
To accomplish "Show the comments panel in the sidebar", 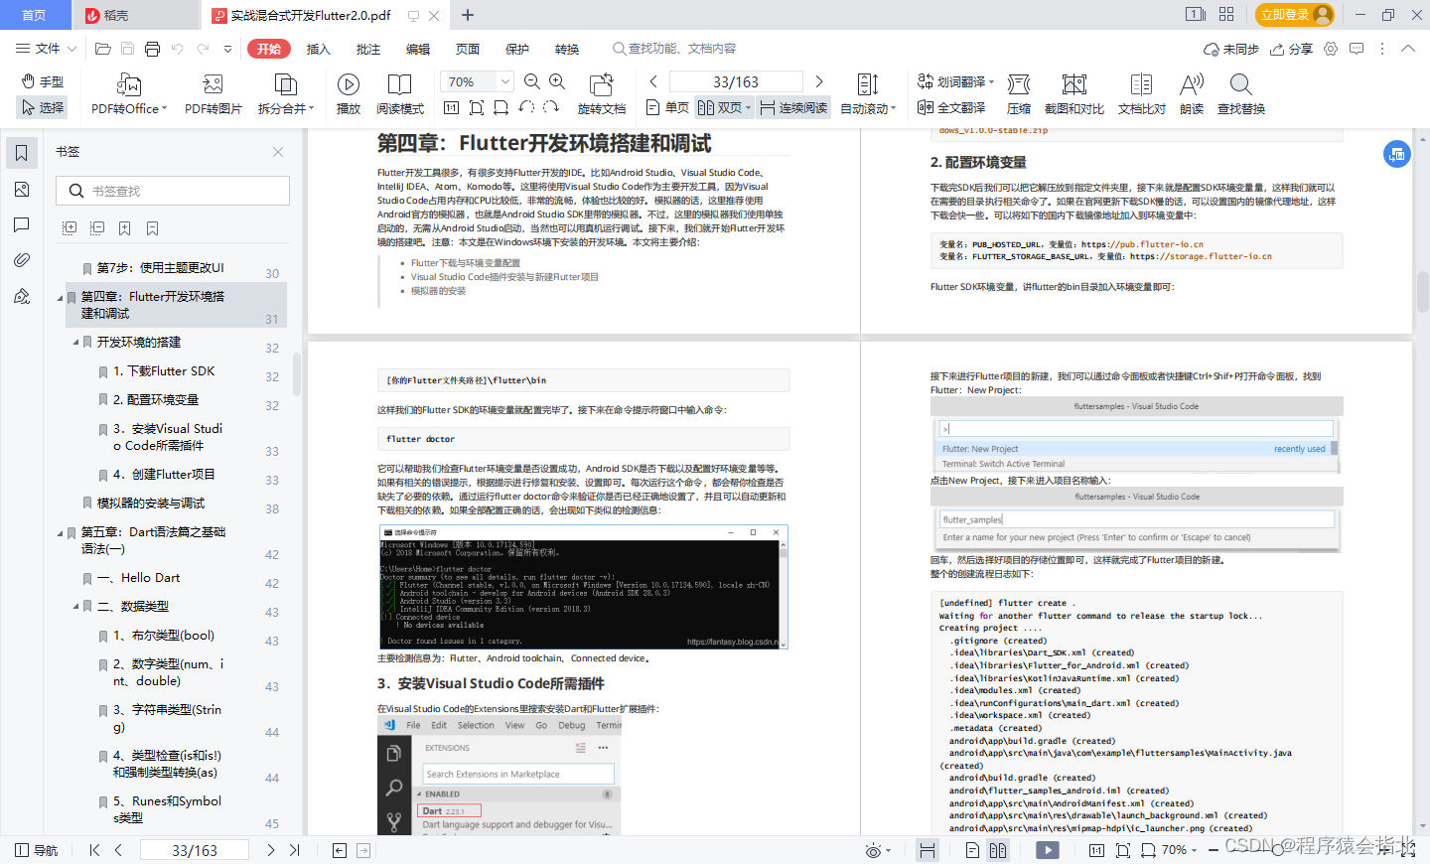I will coord(21,224).
